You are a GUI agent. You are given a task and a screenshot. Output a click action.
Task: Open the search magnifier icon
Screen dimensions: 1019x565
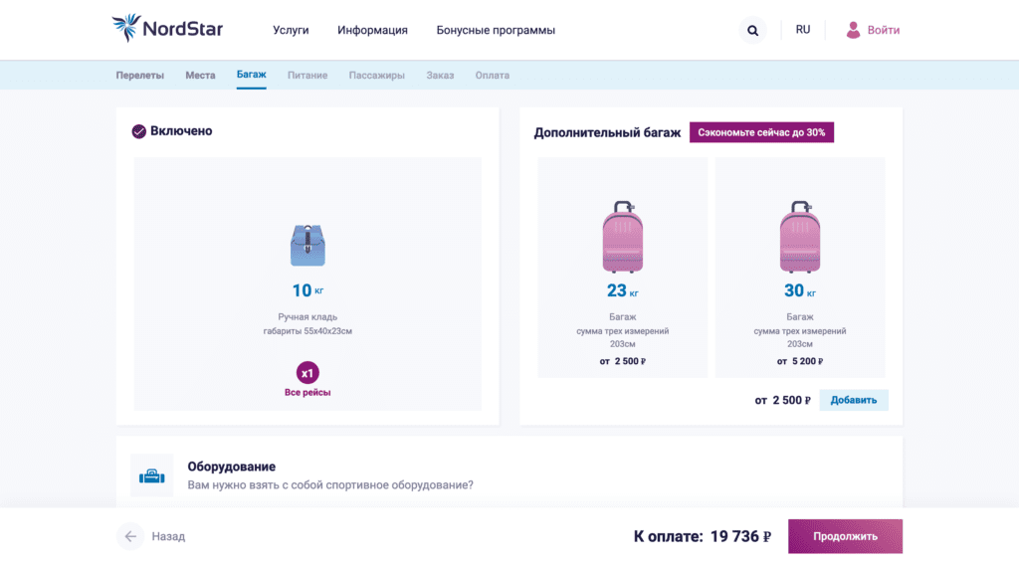tap(752, 31)
